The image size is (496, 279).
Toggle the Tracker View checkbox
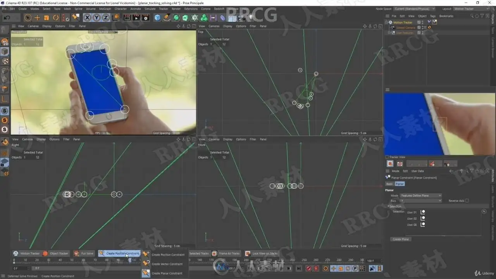(387, 157)
